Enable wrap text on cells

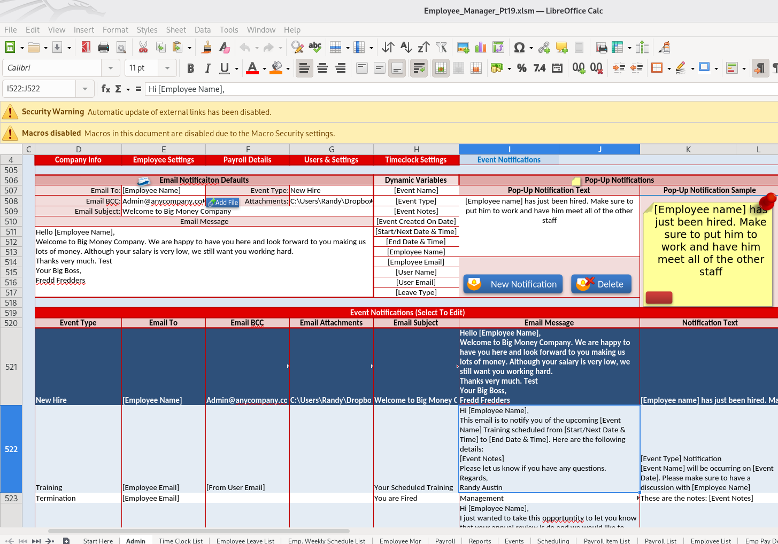[x=420, y=68]
